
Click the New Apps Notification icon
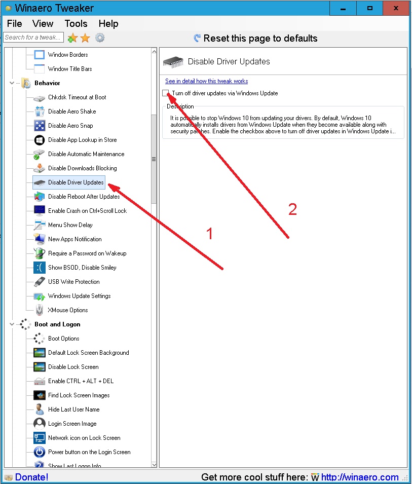[39, 239]
